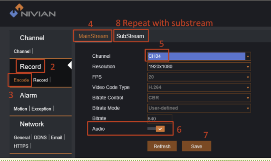Open the Encode submenu under Record
The width and height of the screenshot is (271, 161).
21,80
